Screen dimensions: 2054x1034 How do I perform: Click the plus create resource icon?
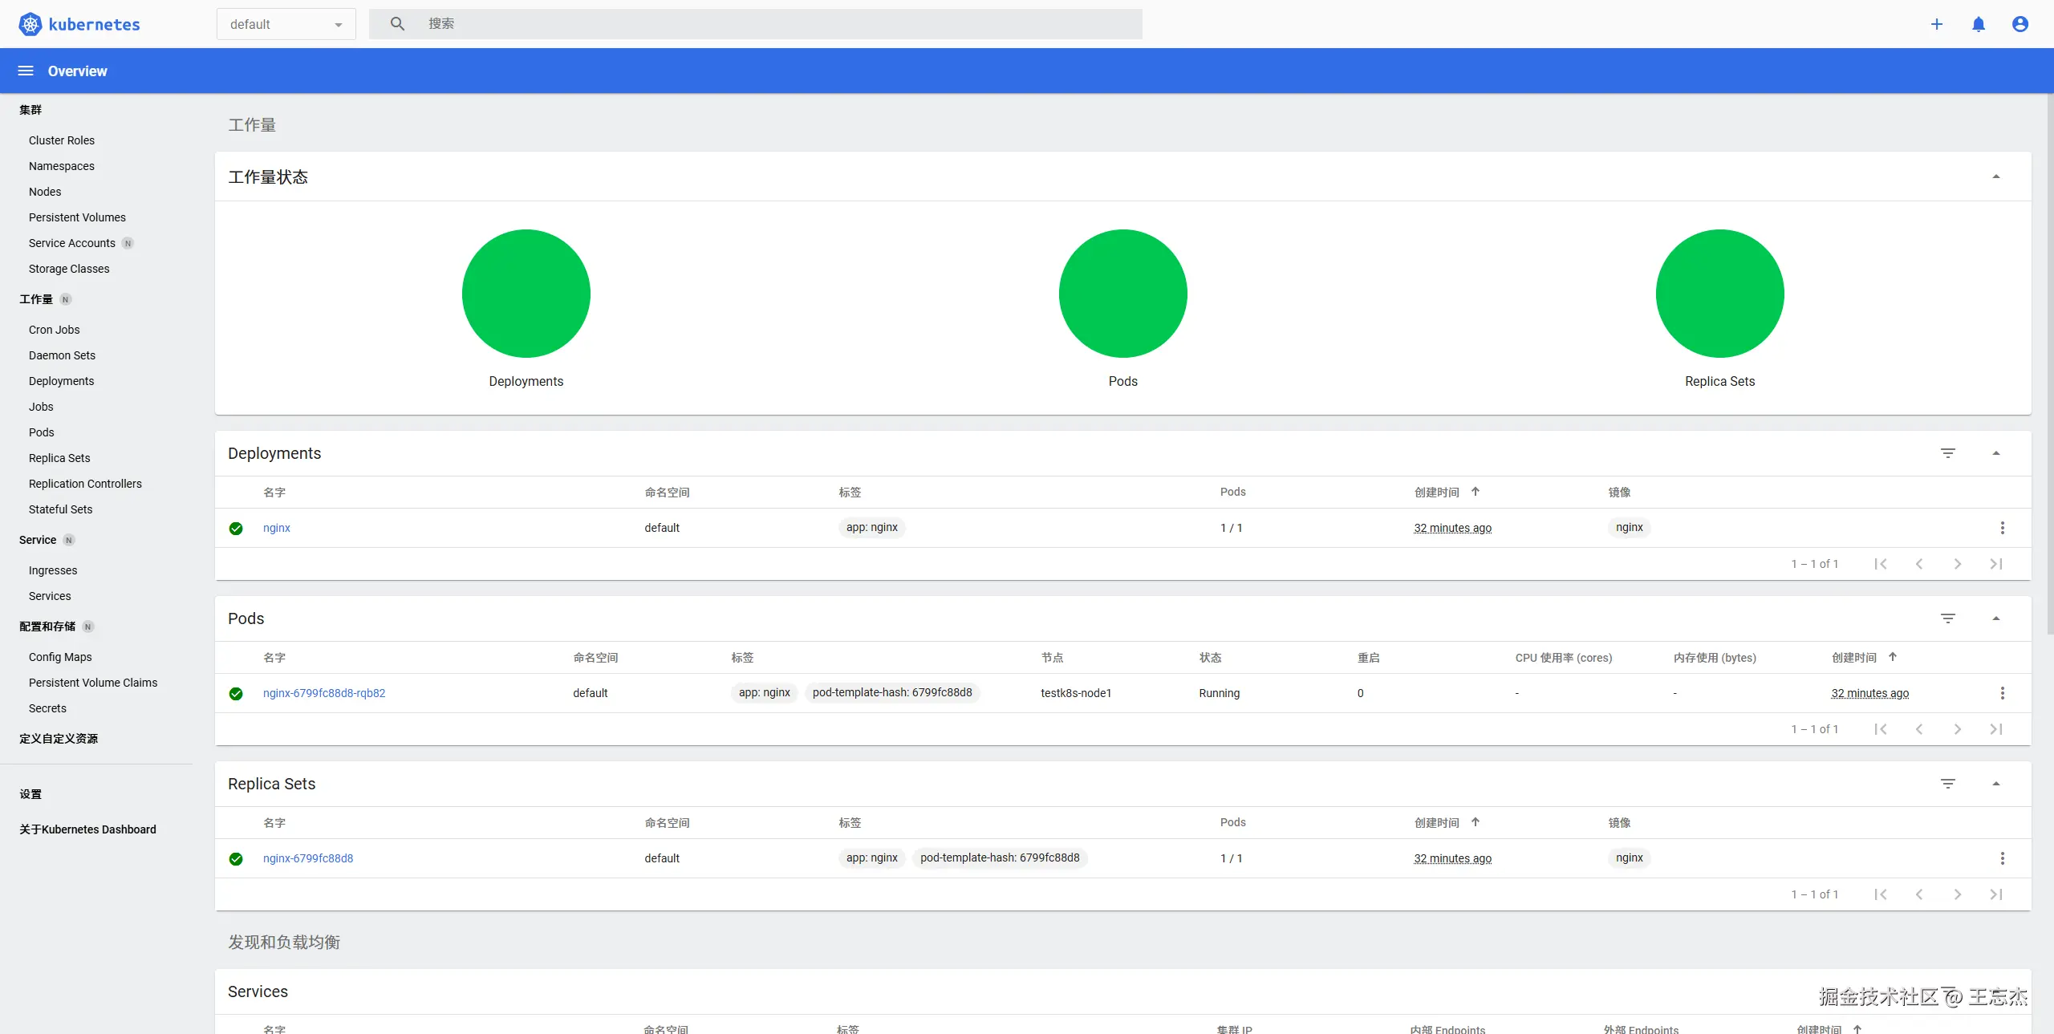tap(1936, 24)
